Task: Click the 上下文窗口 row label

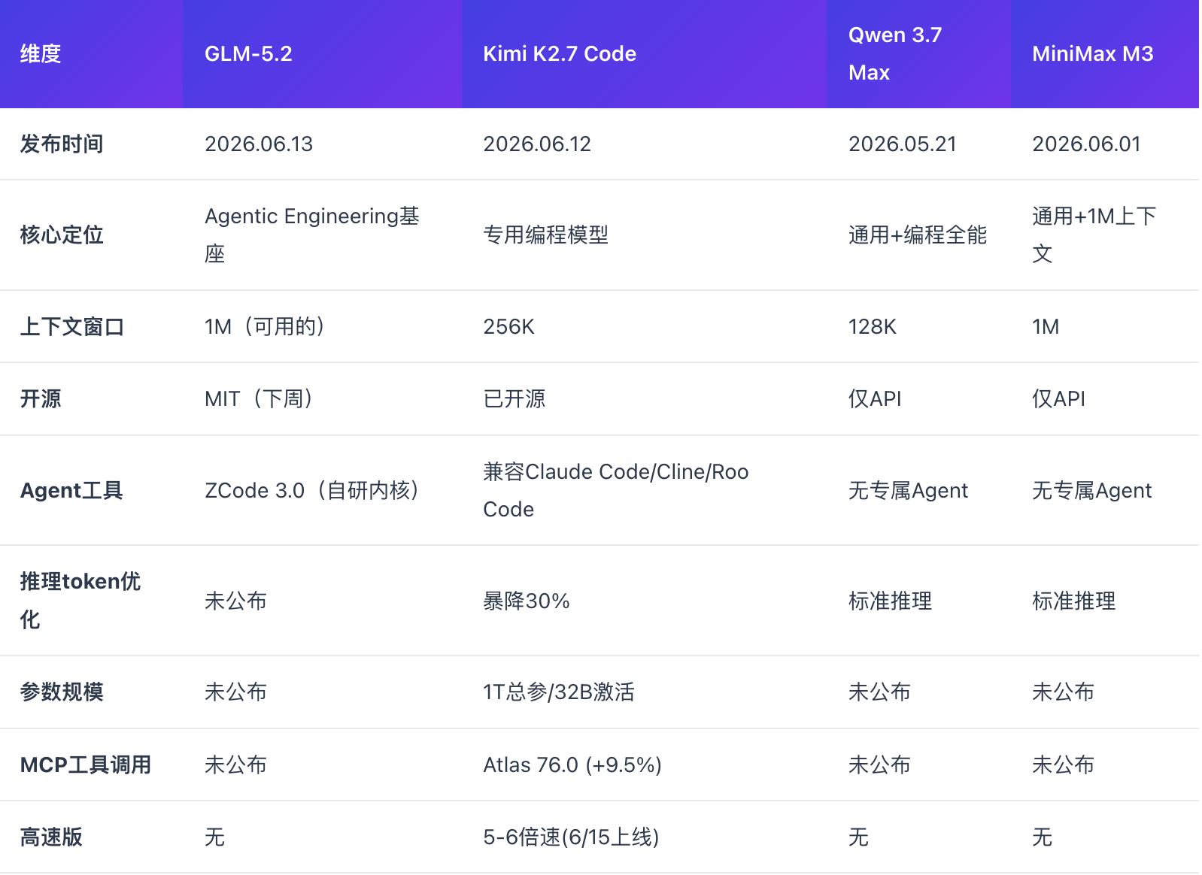Action: [x=72, y=327]
